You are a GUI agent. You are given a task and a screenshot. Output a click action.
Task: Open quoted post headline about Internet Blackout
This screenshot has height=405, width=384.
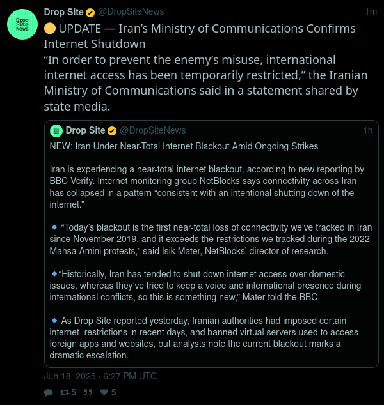tap(184, 146)
